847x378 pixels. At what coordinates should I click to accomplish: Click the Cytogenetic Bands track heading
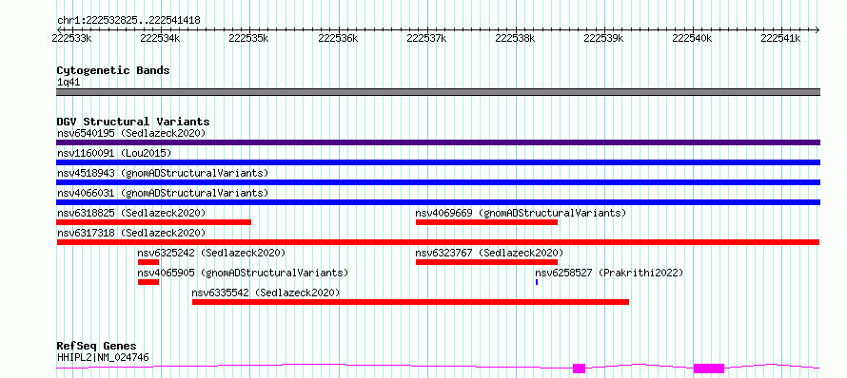(x=113, y=70)
